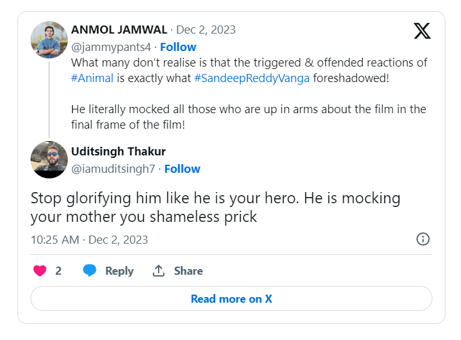Viewport: 461px width, 340px height.
Task: Open the #Animal hashtag
Action: (92, 78)
